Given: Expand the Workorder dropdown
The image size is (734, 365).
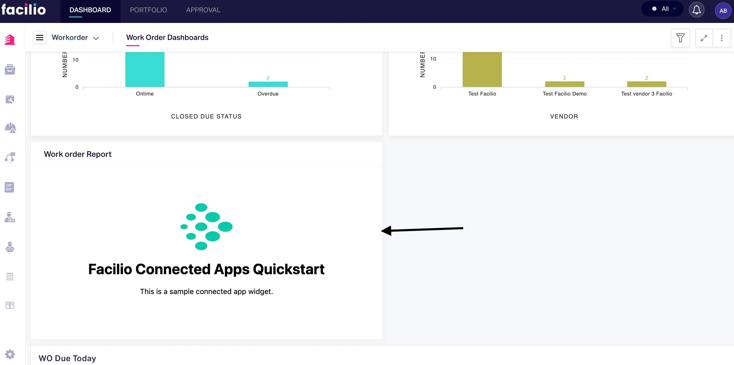Looking at the screenshot, I should (x=75, y=38).
